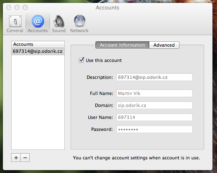Image resolution: width=217 pixels, height=173 pixels.
Task: Minimize the Accounts window
Action: [x=17, y=7]
